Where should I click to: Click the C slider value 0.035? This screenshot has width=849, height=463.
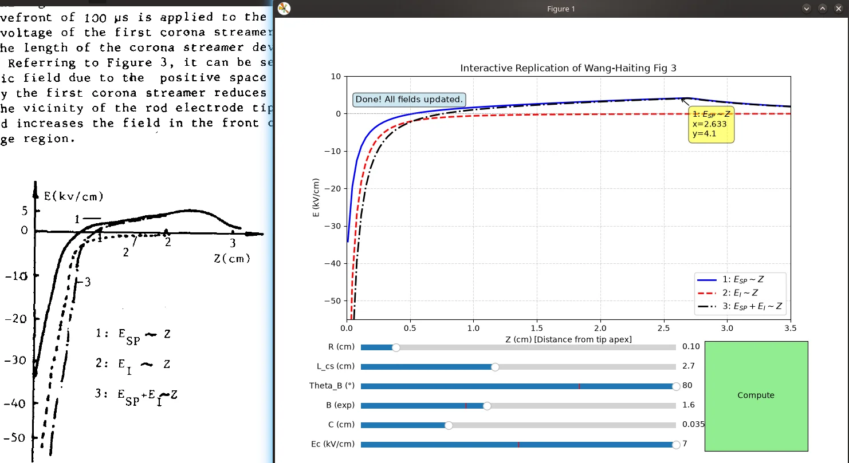tap(694, 425)
